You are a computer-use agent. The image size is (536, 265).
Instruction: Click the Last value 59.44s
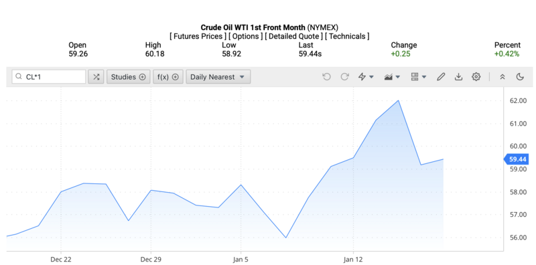(x=310, y=54)
